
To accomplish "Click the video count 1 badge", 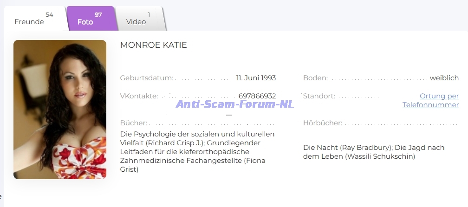I will tap(149, 15).
